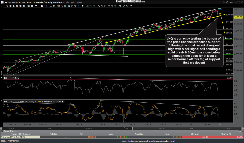Viewport: 244px width, 143px height.
Task: Click the Financial Instrument column header
Action: [21, 134]
